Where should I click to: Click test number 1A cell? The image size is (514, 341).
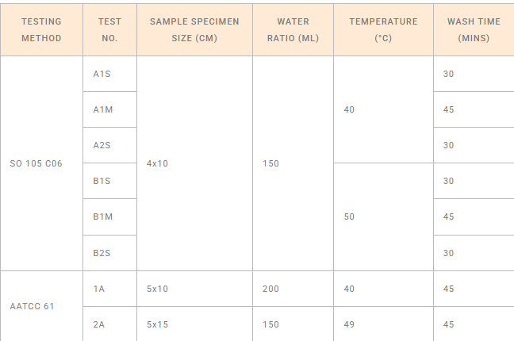click(x=109, y=289)
